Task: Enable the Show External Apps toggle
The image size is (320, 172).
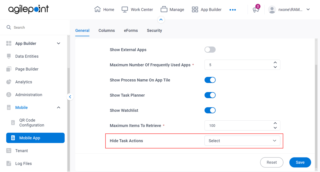Action: click(210, 50)
